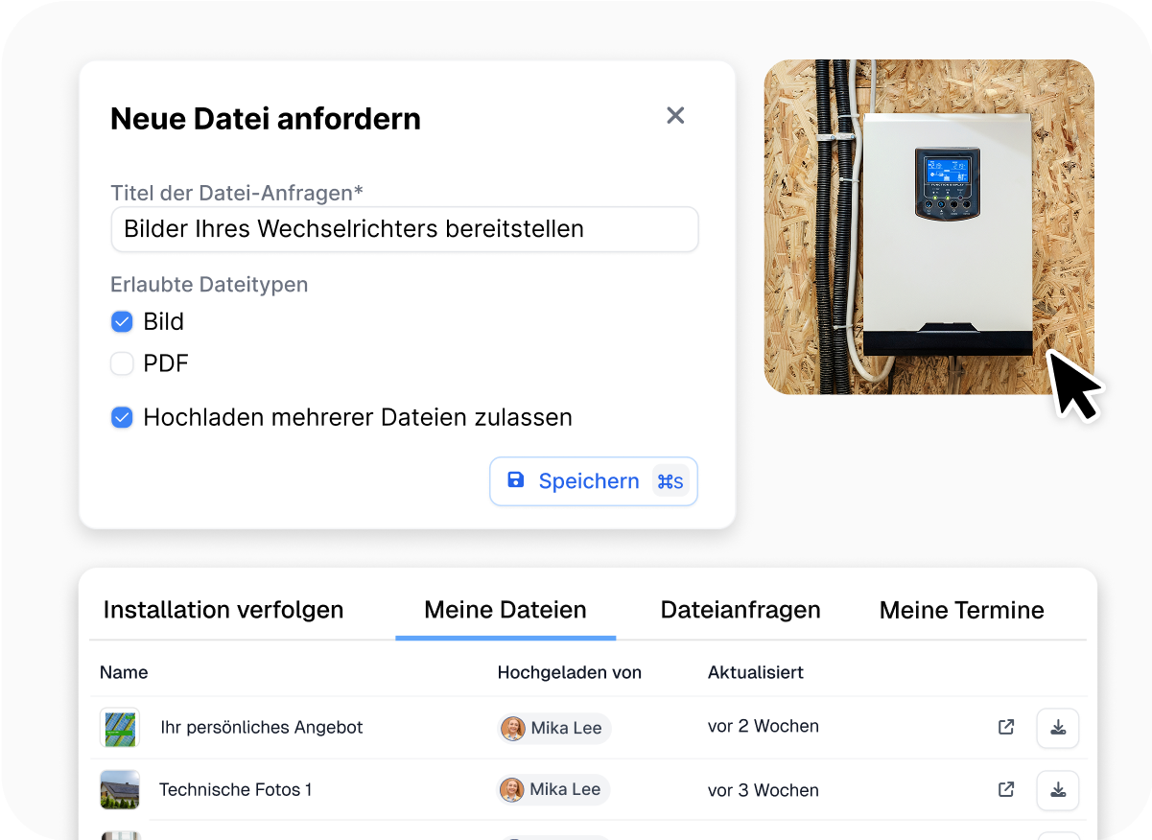Click the Neue Datei anfordern heading
Viewport: 1152px width, 840px height.
pos(266,119)
